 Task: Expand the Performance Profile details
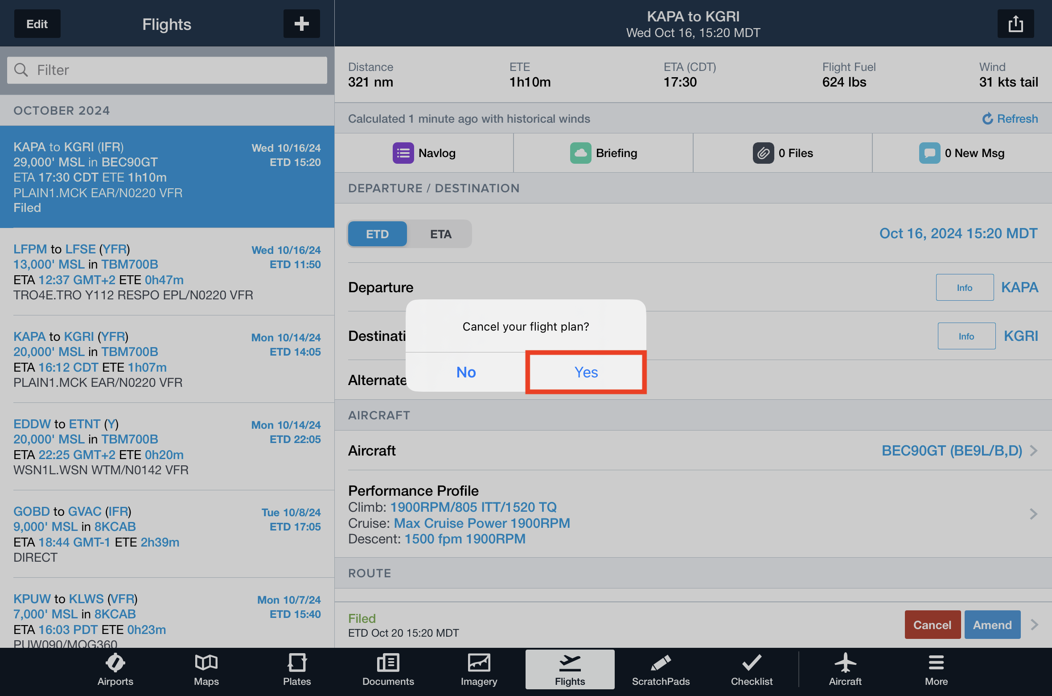tap(1034, 514)
